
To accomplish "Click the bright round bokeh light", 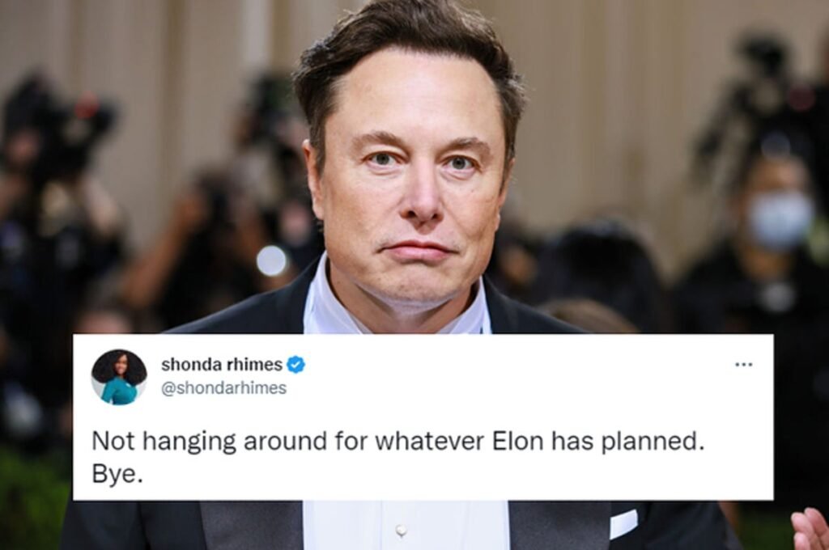I will [271, 261].
